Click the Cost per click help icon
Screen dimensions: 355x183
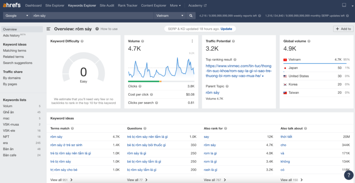coord(151,94)
